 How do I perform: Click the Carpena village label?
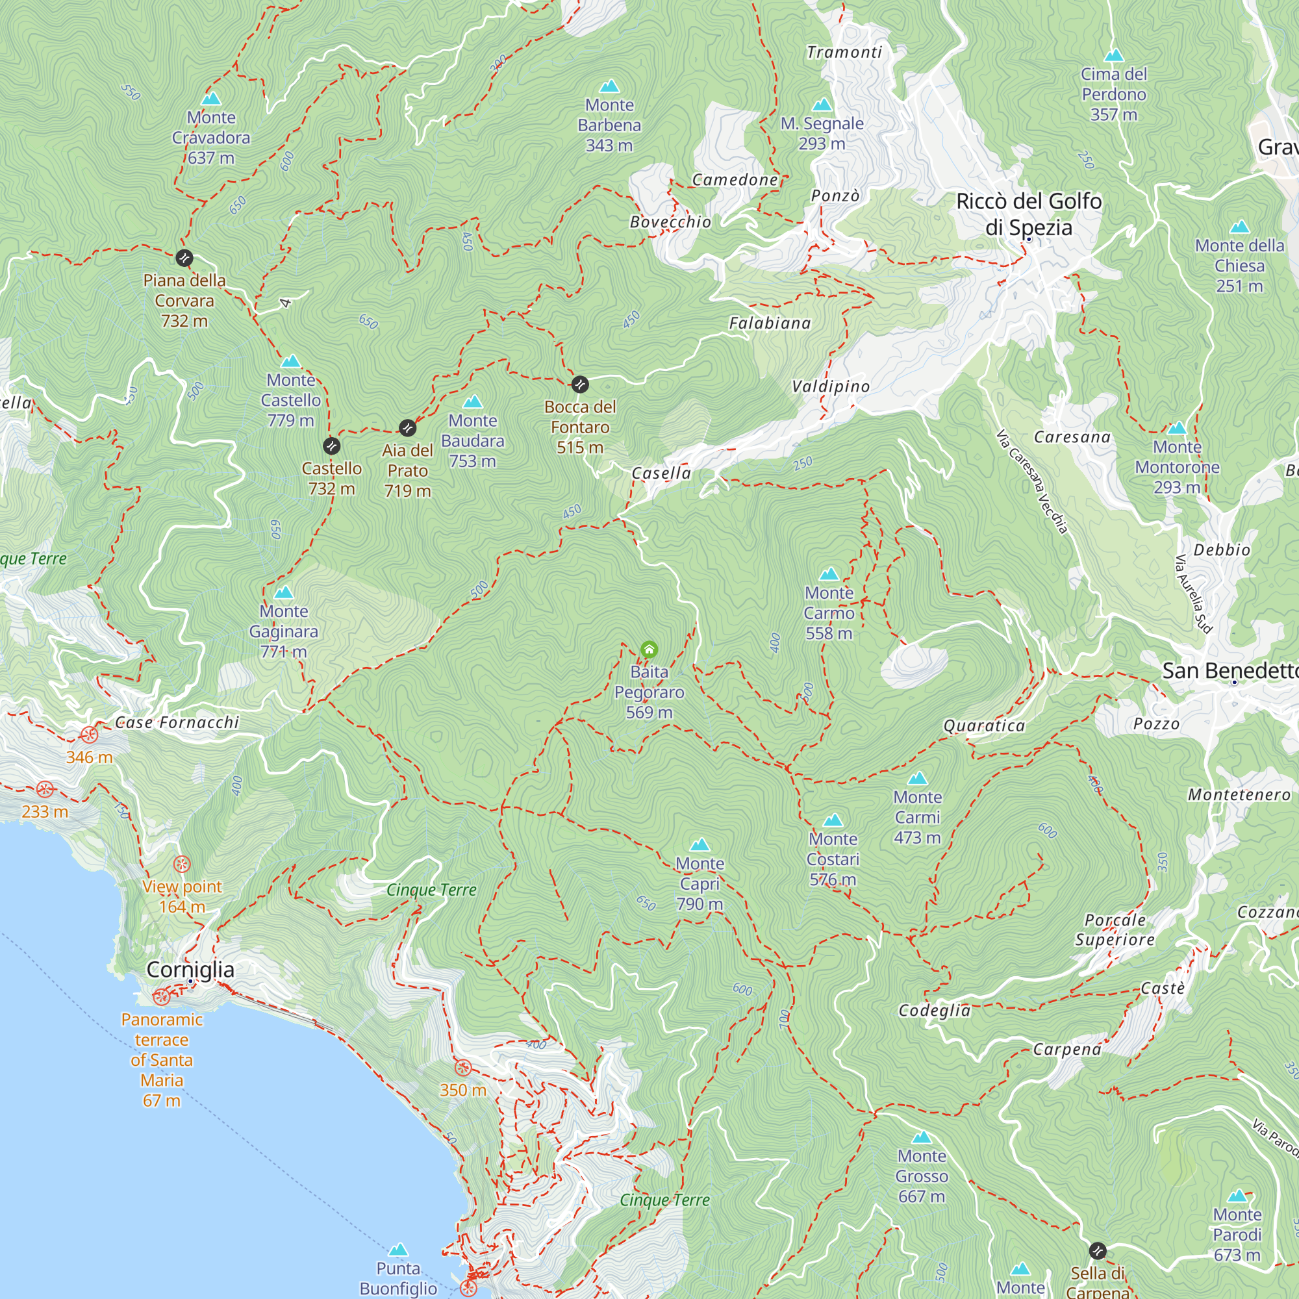1067,1050
